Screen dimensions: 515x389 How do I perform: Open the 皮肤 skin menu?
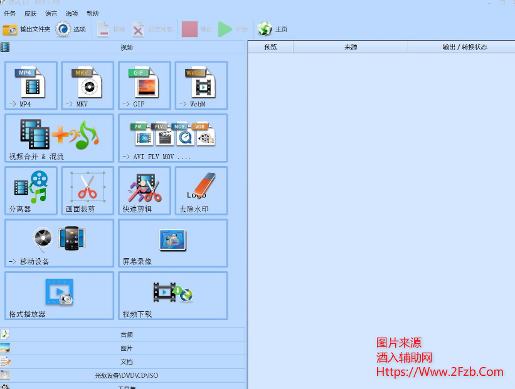pyautogui.click(x=30, y=13)
